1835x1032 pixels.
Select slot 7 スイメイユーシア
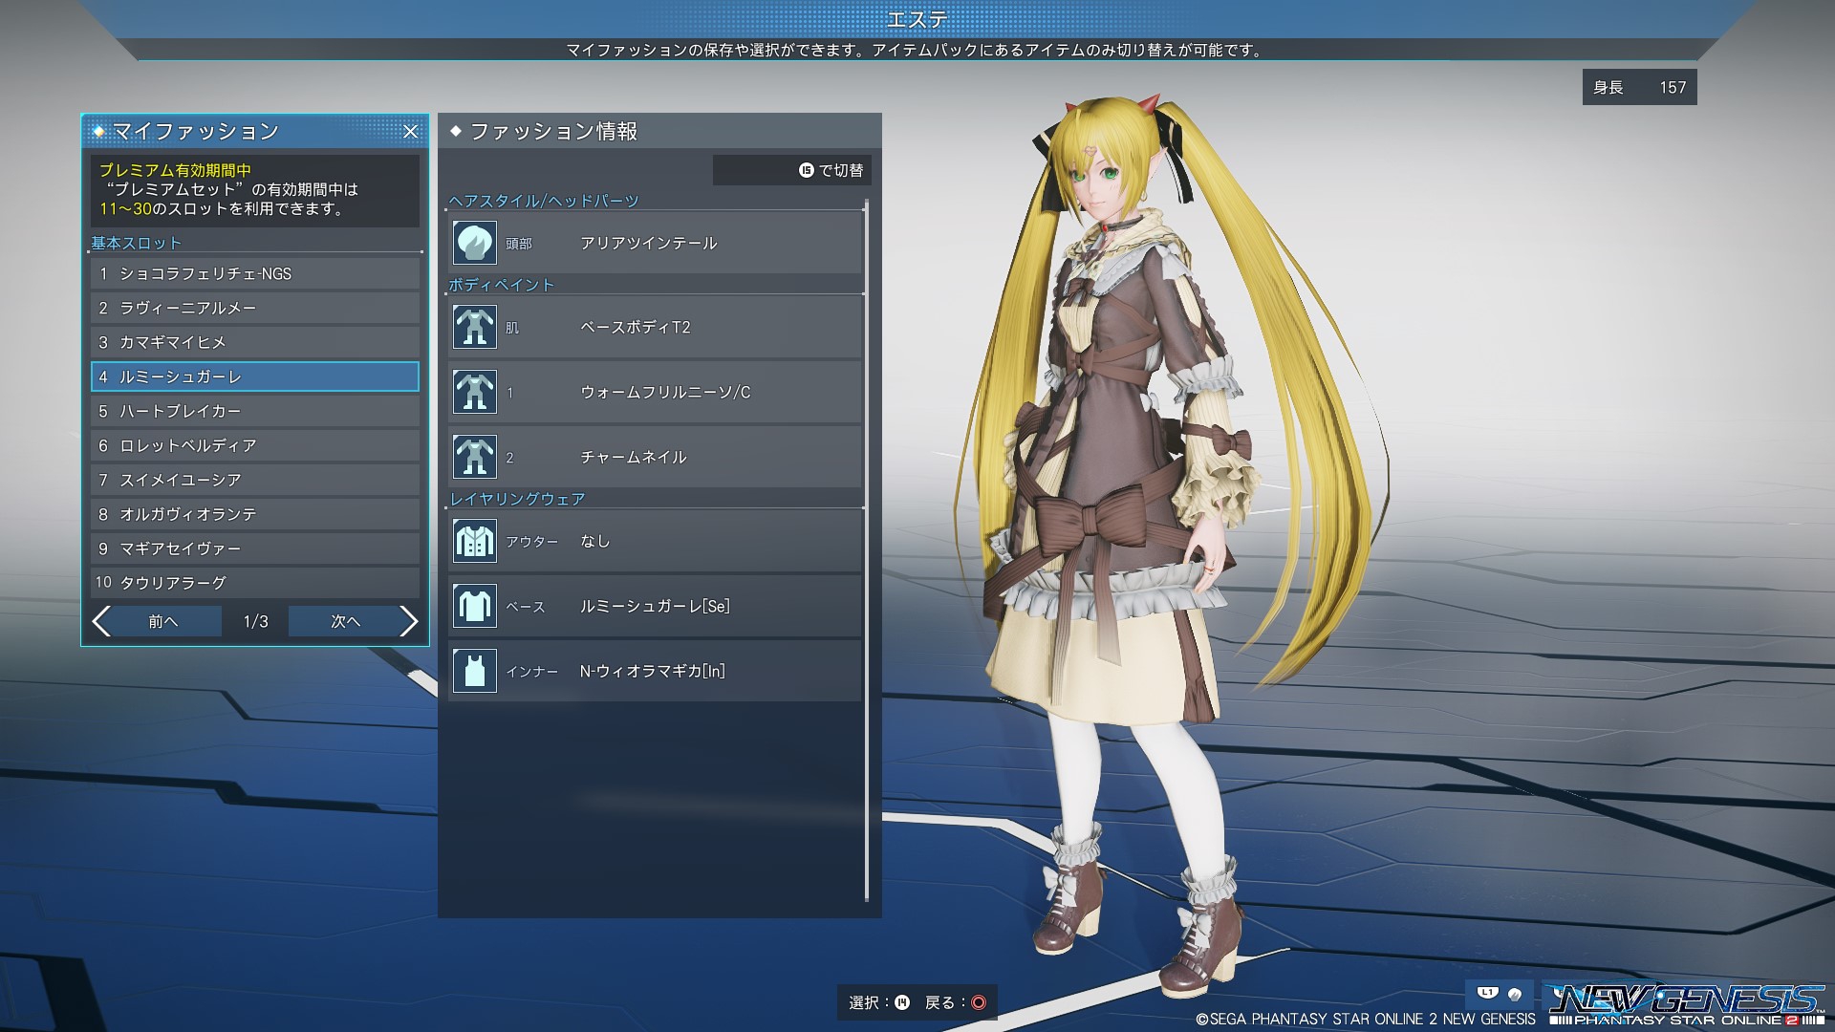point(255,480)
